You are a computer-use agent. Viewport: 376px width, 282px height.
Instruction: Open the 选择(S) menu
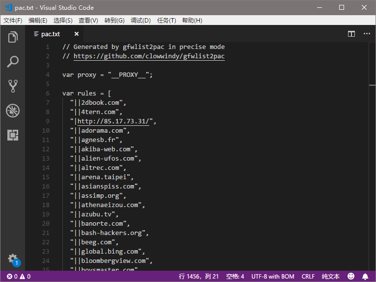(63, 21)
